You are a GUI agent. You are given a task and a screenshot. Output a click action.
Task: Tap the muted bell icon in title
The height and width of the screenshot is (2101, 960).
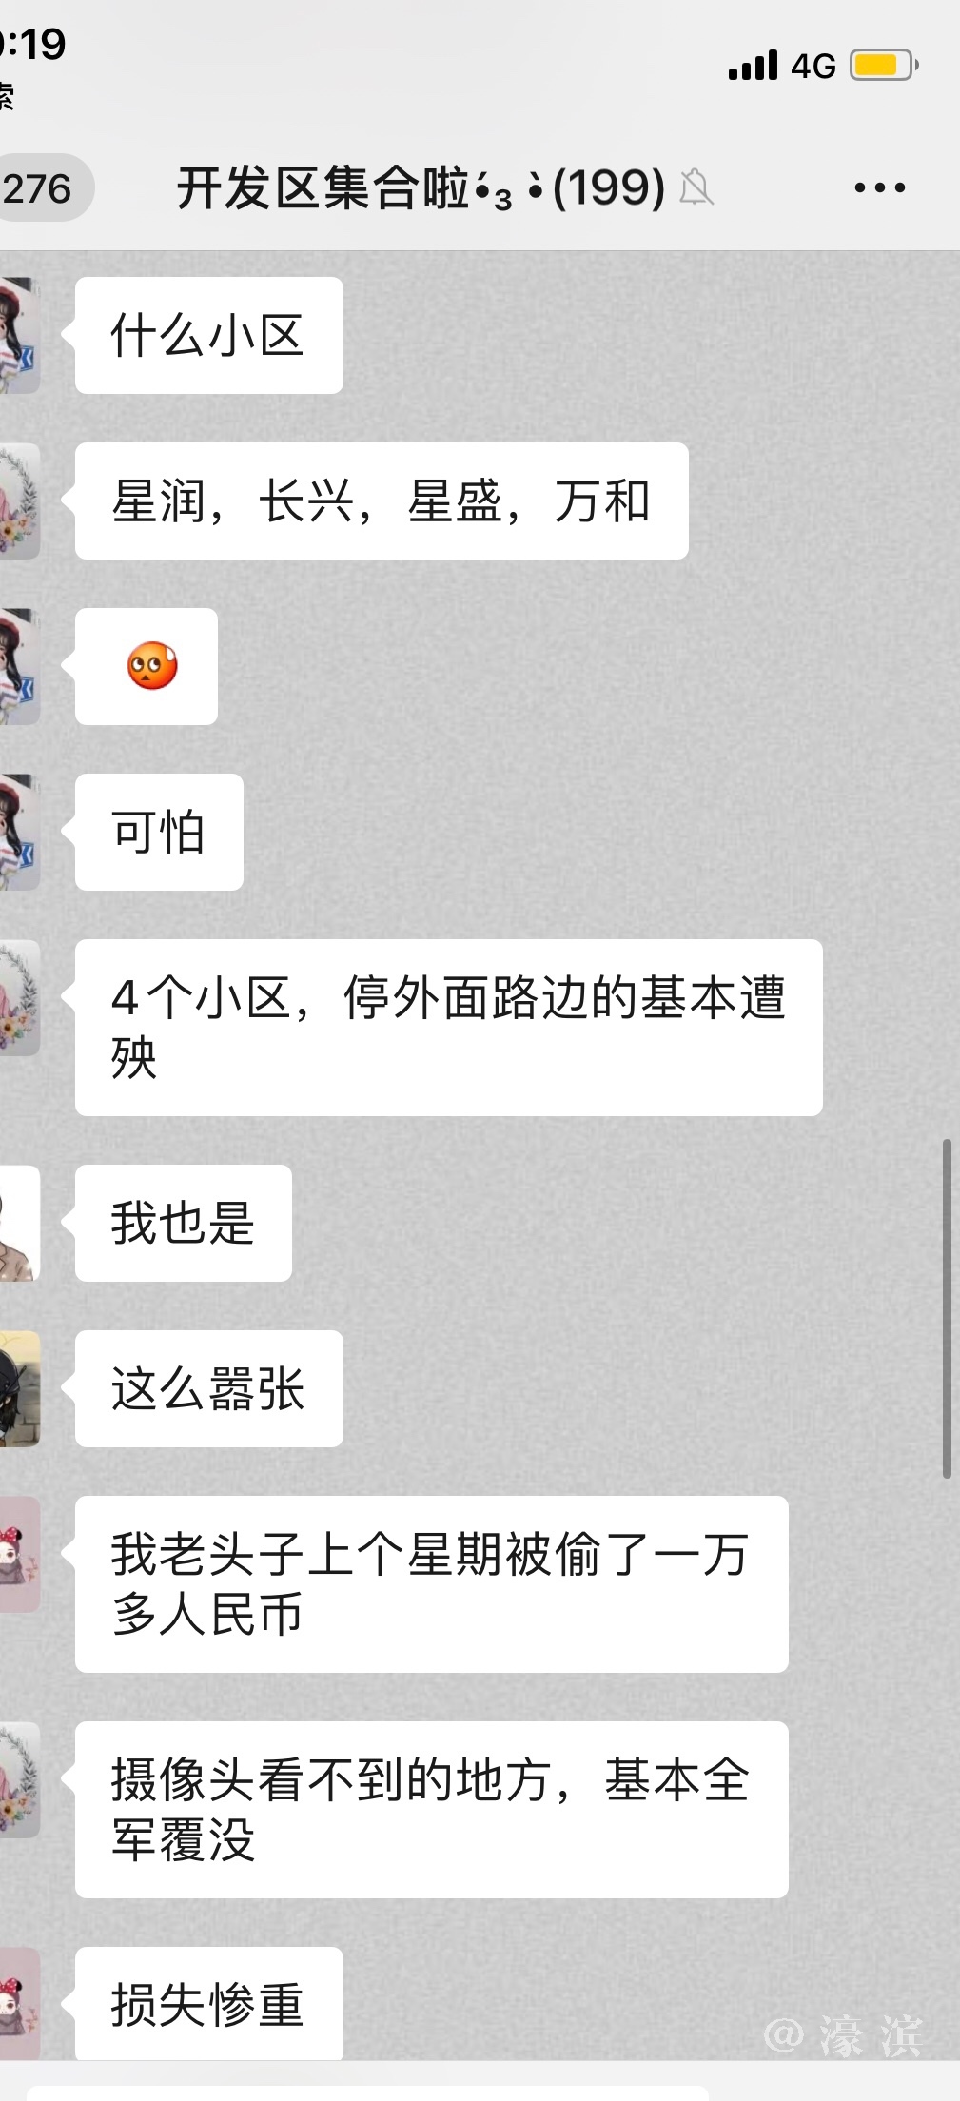click(696, 187)
